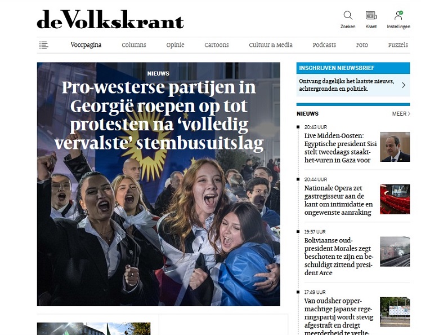Click the de Volkskrant logo
Image resolution: width=421 pixels, height=335 pixels.
(x=110, y=19)
